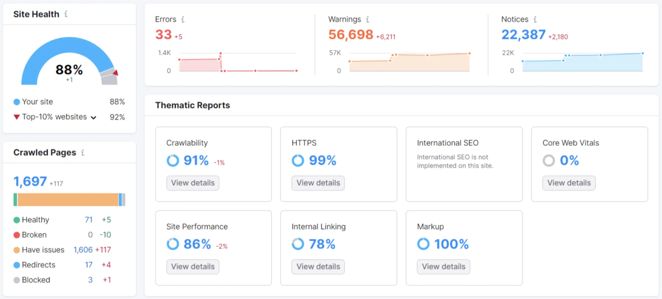Click the blue Your site legend dot

pyautogui.click(x=17, y=102)
